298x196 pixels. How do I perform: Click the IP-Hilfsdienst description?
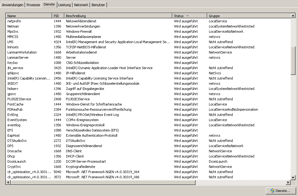click(x=75, y=73)
